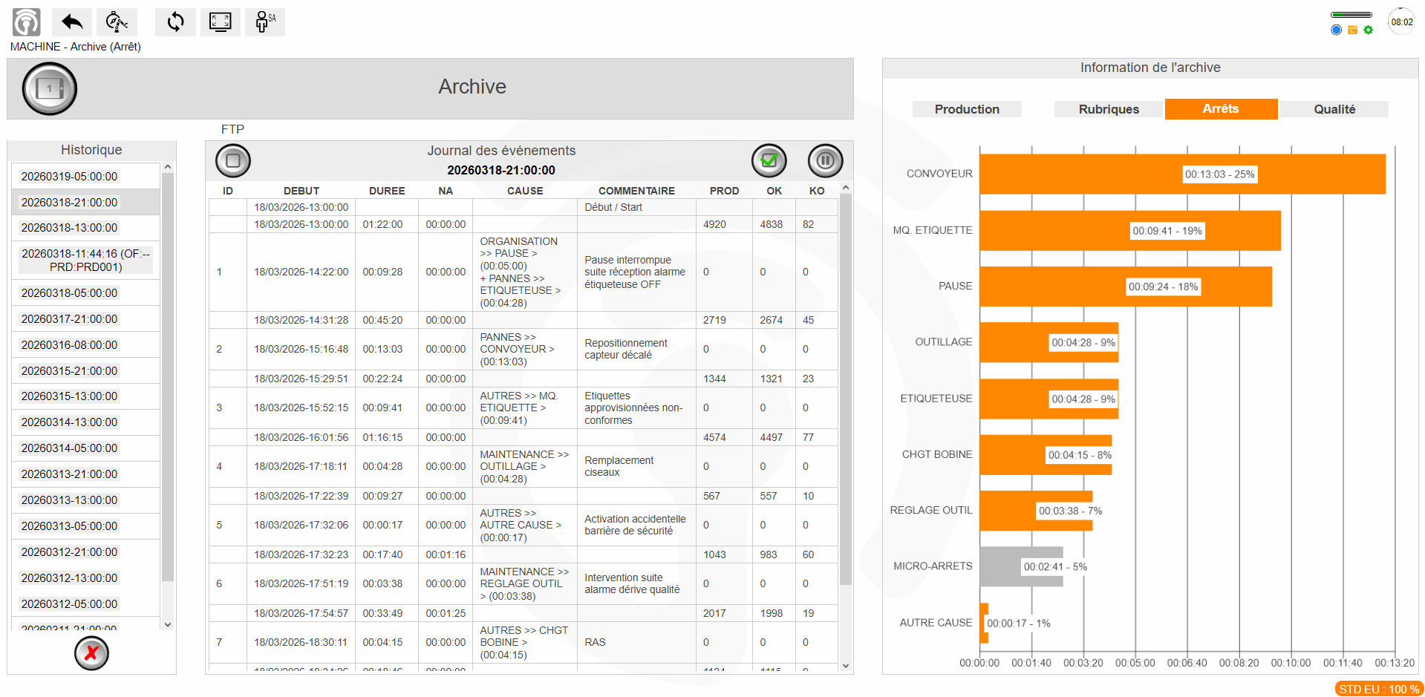This screenshot has width=1425, height=697.
Task: Open the compass and robot arm tool
Action: (117, 22)
